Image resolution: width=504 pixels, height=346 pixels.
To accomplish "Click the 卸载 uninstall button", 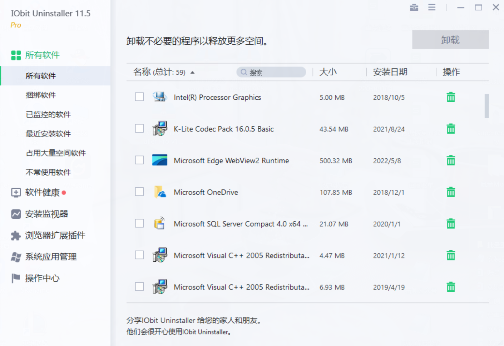I will 450,40.
